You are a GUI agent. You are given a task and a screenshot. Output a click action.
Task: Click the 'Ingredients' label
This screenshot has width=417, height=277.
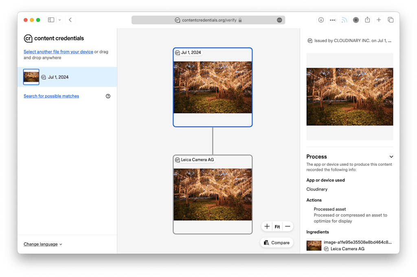point(318,232)
